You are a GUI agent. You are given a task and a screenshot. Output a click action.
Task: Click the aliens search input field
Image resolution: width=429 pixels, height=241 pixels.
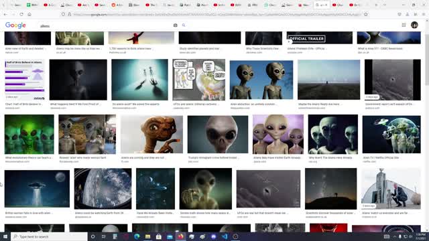[x=105, y=25]
